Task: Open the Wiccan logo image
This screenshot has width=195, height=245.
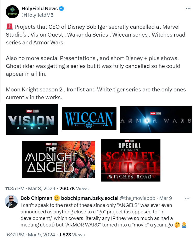Action: coord(89,119)
